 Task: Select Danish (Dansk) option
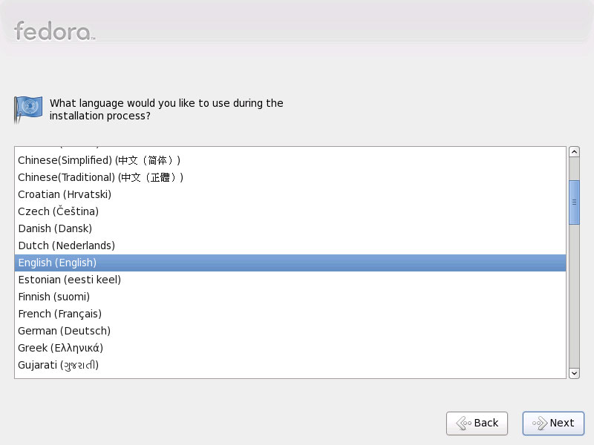pyautogui.click(x=290, y=228)
